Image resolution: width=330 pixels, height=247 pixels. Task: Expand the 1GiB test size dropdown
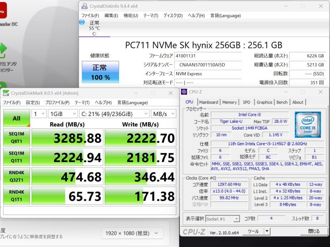[62, 114]
